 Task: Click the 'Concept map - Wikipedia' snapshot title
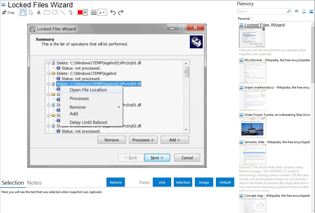pyautogui.click(x=277, y=195)
